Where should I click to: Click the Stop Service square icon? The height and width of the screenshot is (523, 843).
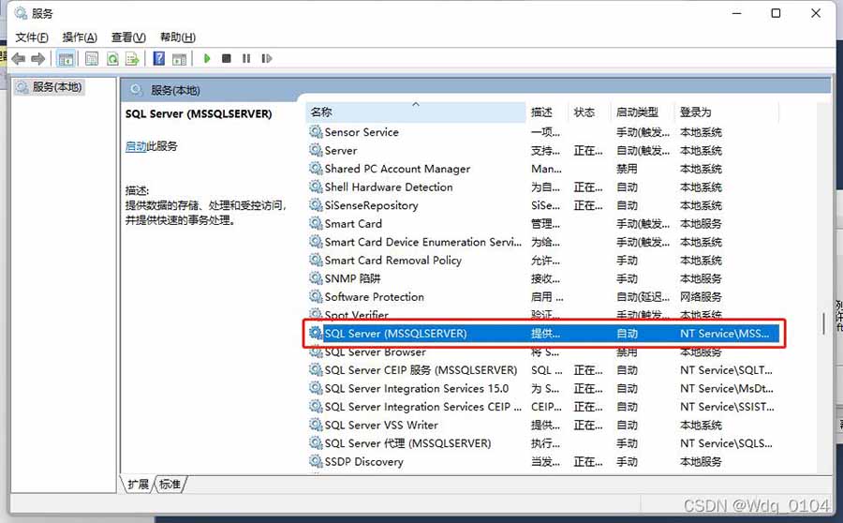click(227, 58)
